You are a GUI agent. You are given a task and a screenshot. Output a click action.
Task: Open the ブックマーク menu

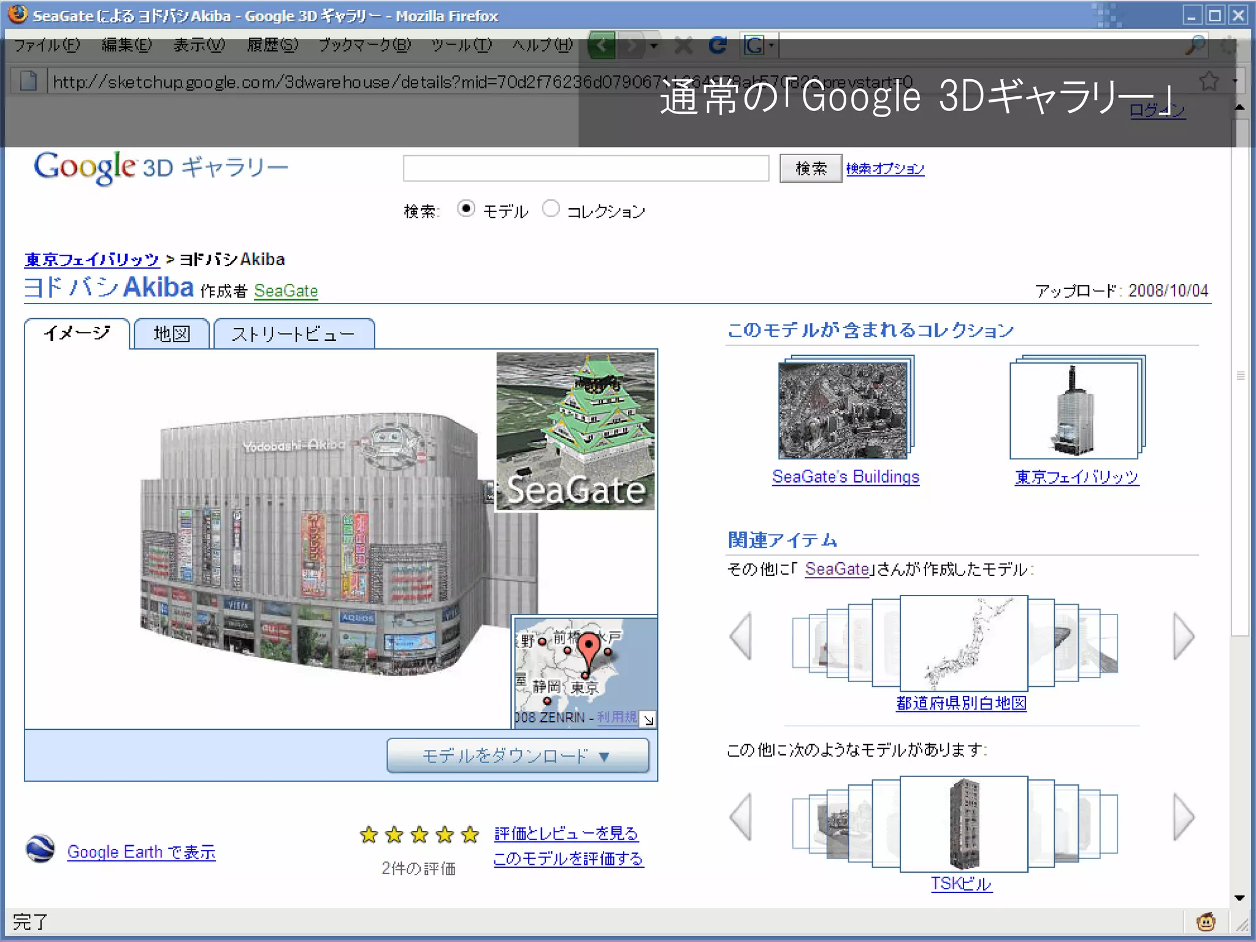pos(364,45)
